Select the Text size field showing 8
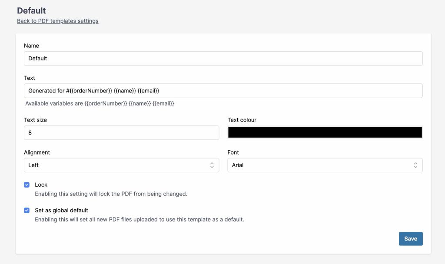 click(121, 133)
